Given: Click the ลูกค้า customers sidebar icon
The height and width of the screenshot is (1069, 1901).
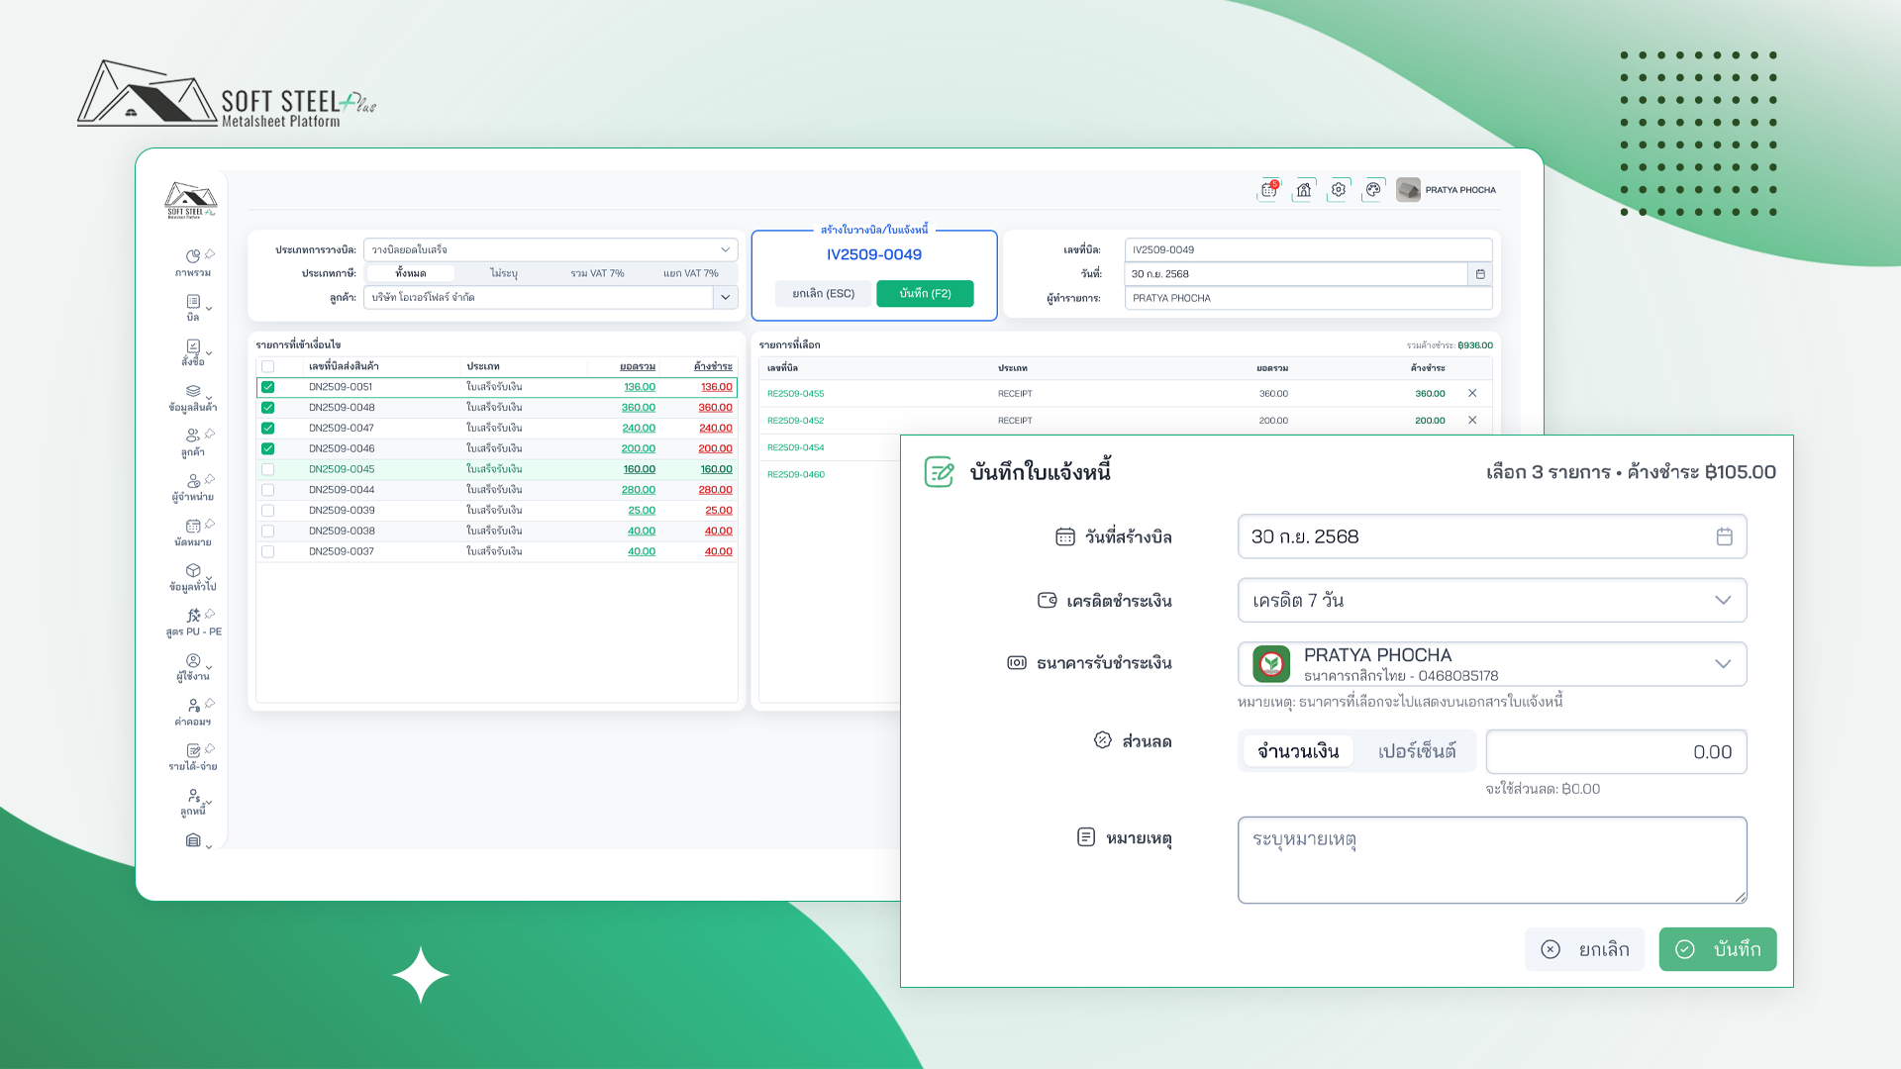Looking at the screenshot, I should [193, 437].
